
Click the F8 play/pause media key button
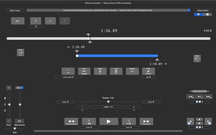pos(199,97)
